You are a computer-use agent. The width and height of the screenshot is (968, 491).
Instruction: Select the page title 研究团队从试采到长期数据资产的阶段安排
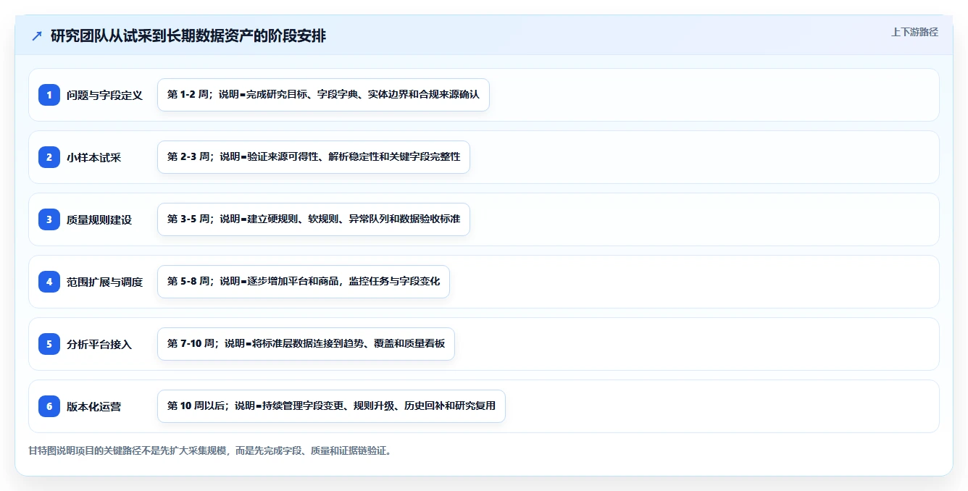click(188, 35)
